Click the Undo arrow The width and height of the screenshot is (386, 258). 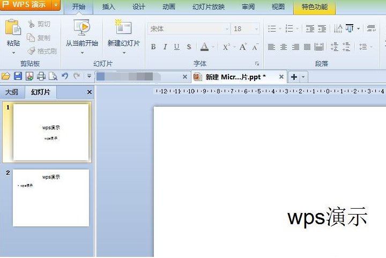point(65,76)
